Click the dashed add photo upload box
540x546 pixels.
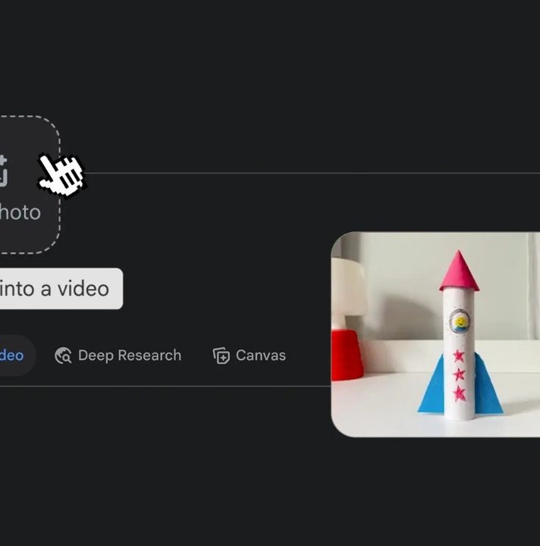click(30, 184)
